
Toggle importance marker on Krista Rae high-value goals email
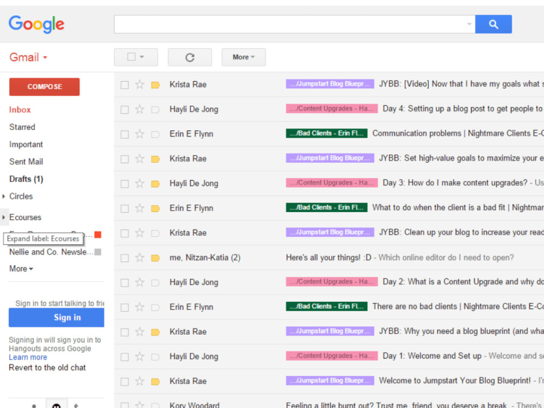click(x=156, y=159)
